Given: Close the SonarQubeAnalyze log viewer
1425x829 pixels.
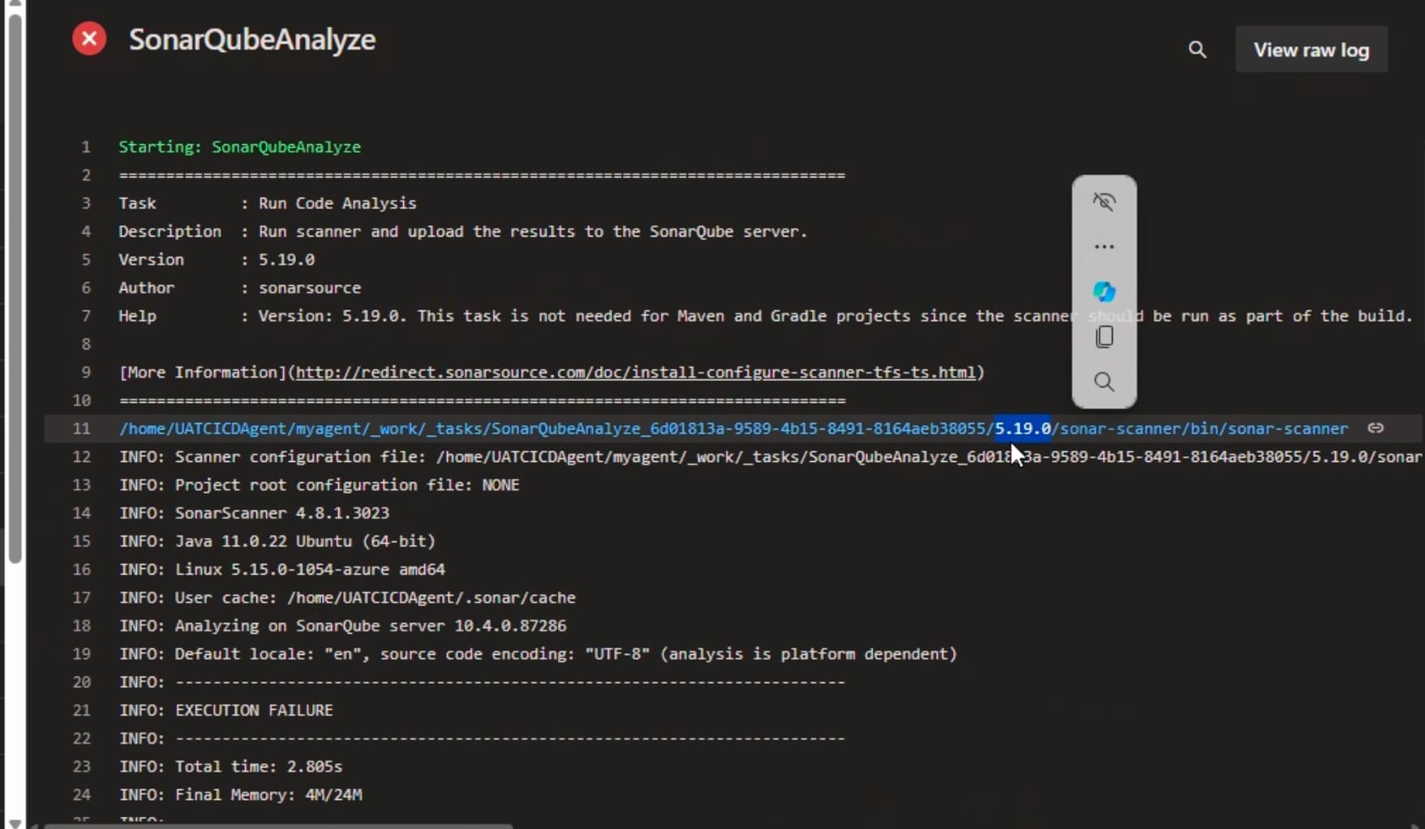Looking at the screenshot, I should [88, 38].
